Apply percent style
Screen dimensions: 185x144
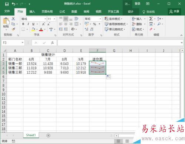pyautogui.click(x=94, y=24)
